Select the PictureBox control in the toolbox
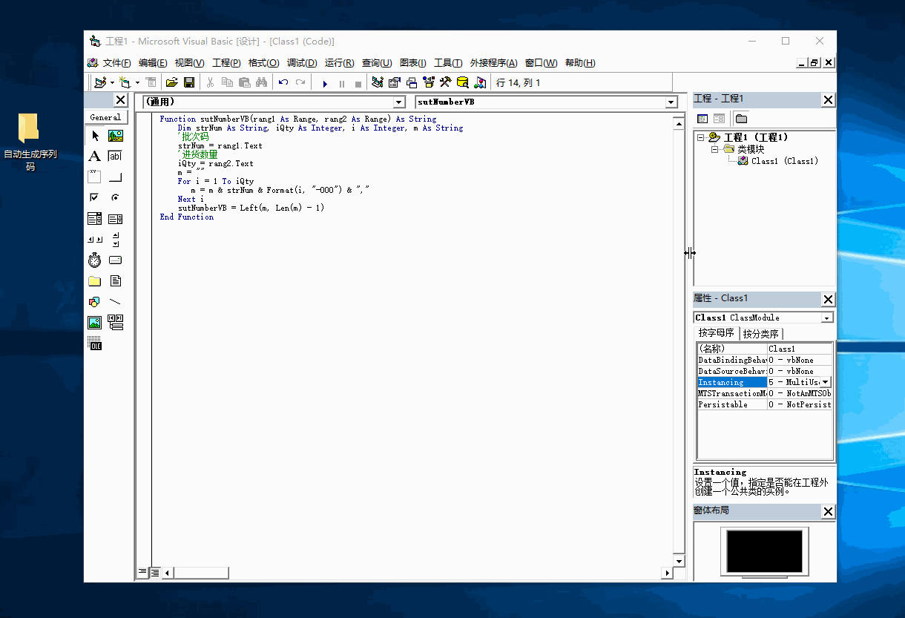This screenshot has height=618, width=905. [116, 135]
